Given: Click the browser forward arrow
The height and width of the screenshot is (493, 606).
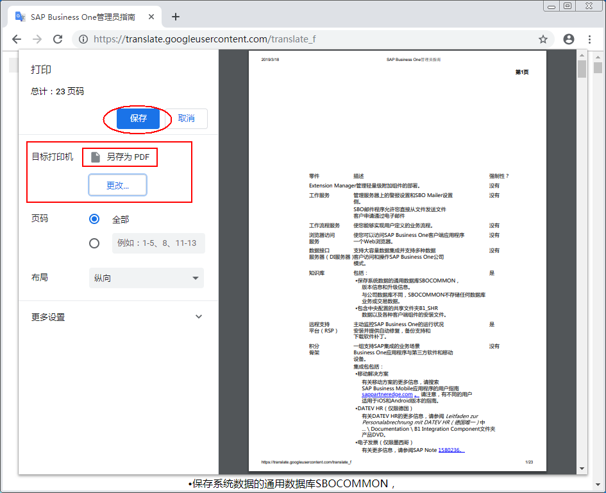Looking at the screenshot, I should pyautogui.click(x=37, y=39).
